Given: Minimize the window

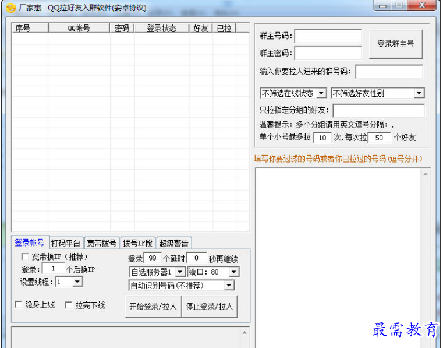Looking at the screenshot, I should coord(382,6).
